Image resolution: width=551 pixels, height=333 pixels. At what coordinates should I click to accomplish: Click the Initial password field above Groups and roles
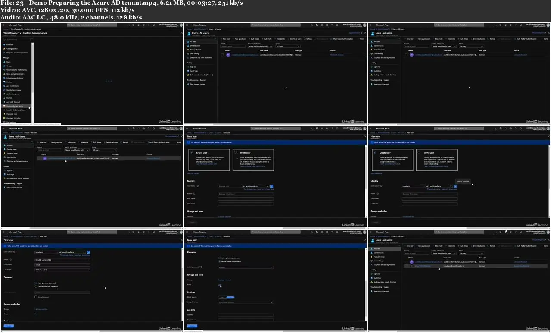click(x=246, y=267)
